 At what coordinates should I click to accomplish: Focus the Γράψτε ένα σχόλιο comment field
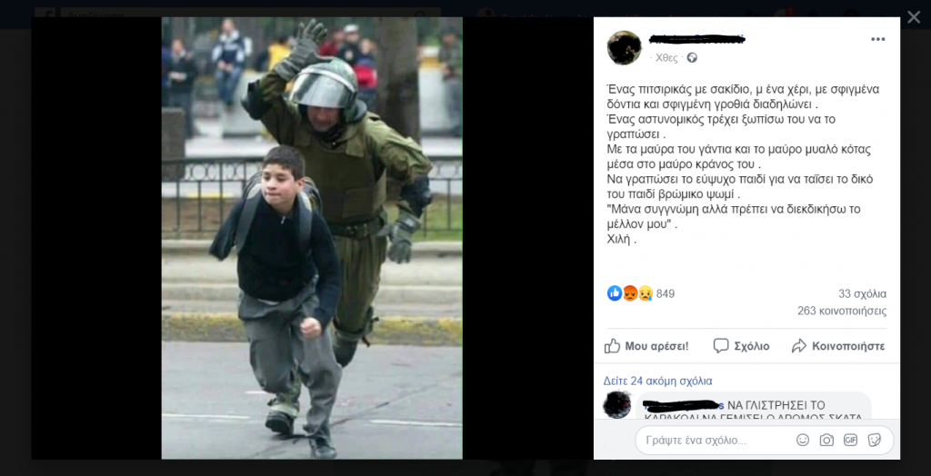pyautogui.click(x=715, y=441)
